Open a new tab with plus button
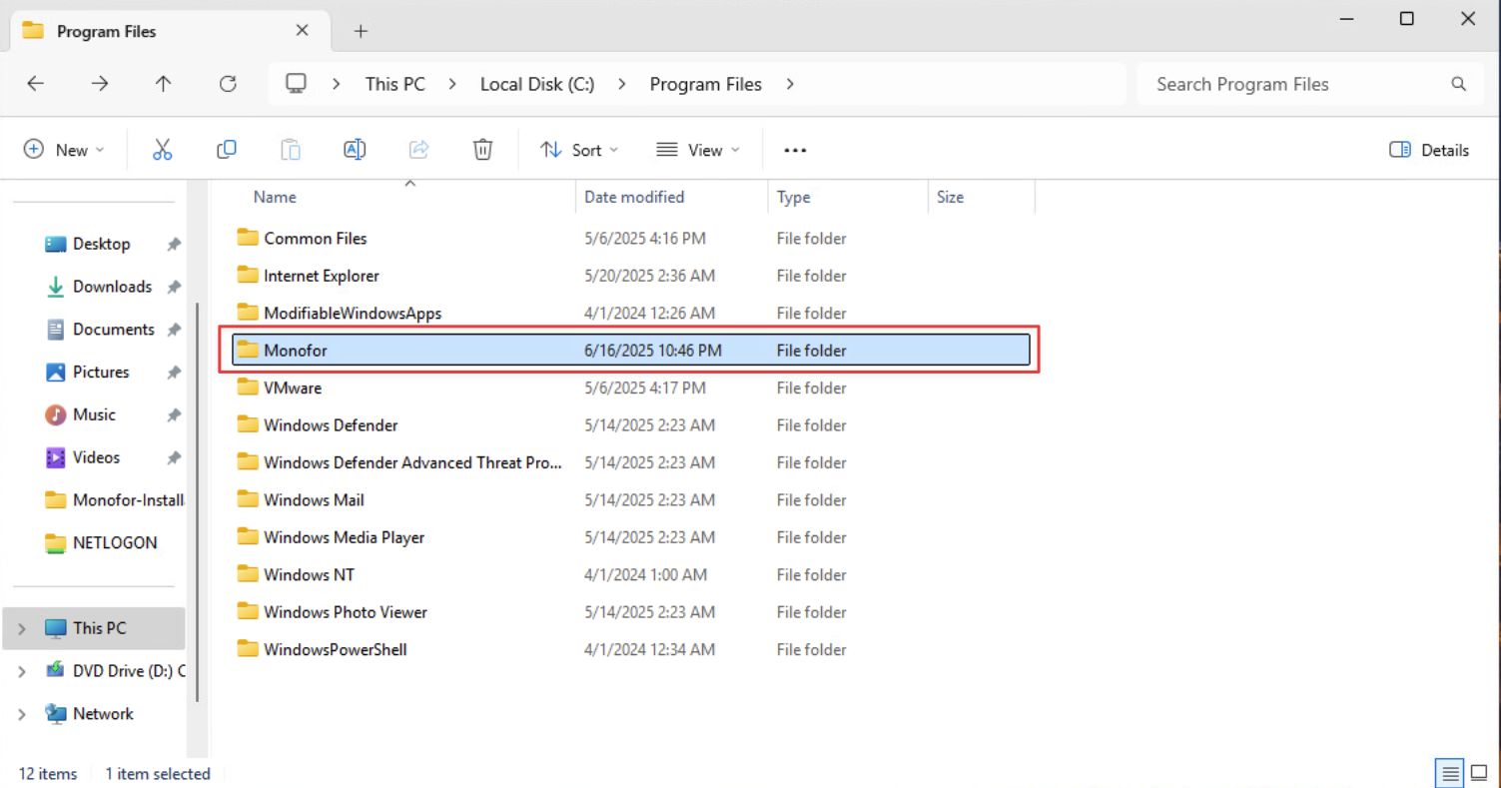The height and width of the screenshot is (788, 1501). [x=361, y=31]
